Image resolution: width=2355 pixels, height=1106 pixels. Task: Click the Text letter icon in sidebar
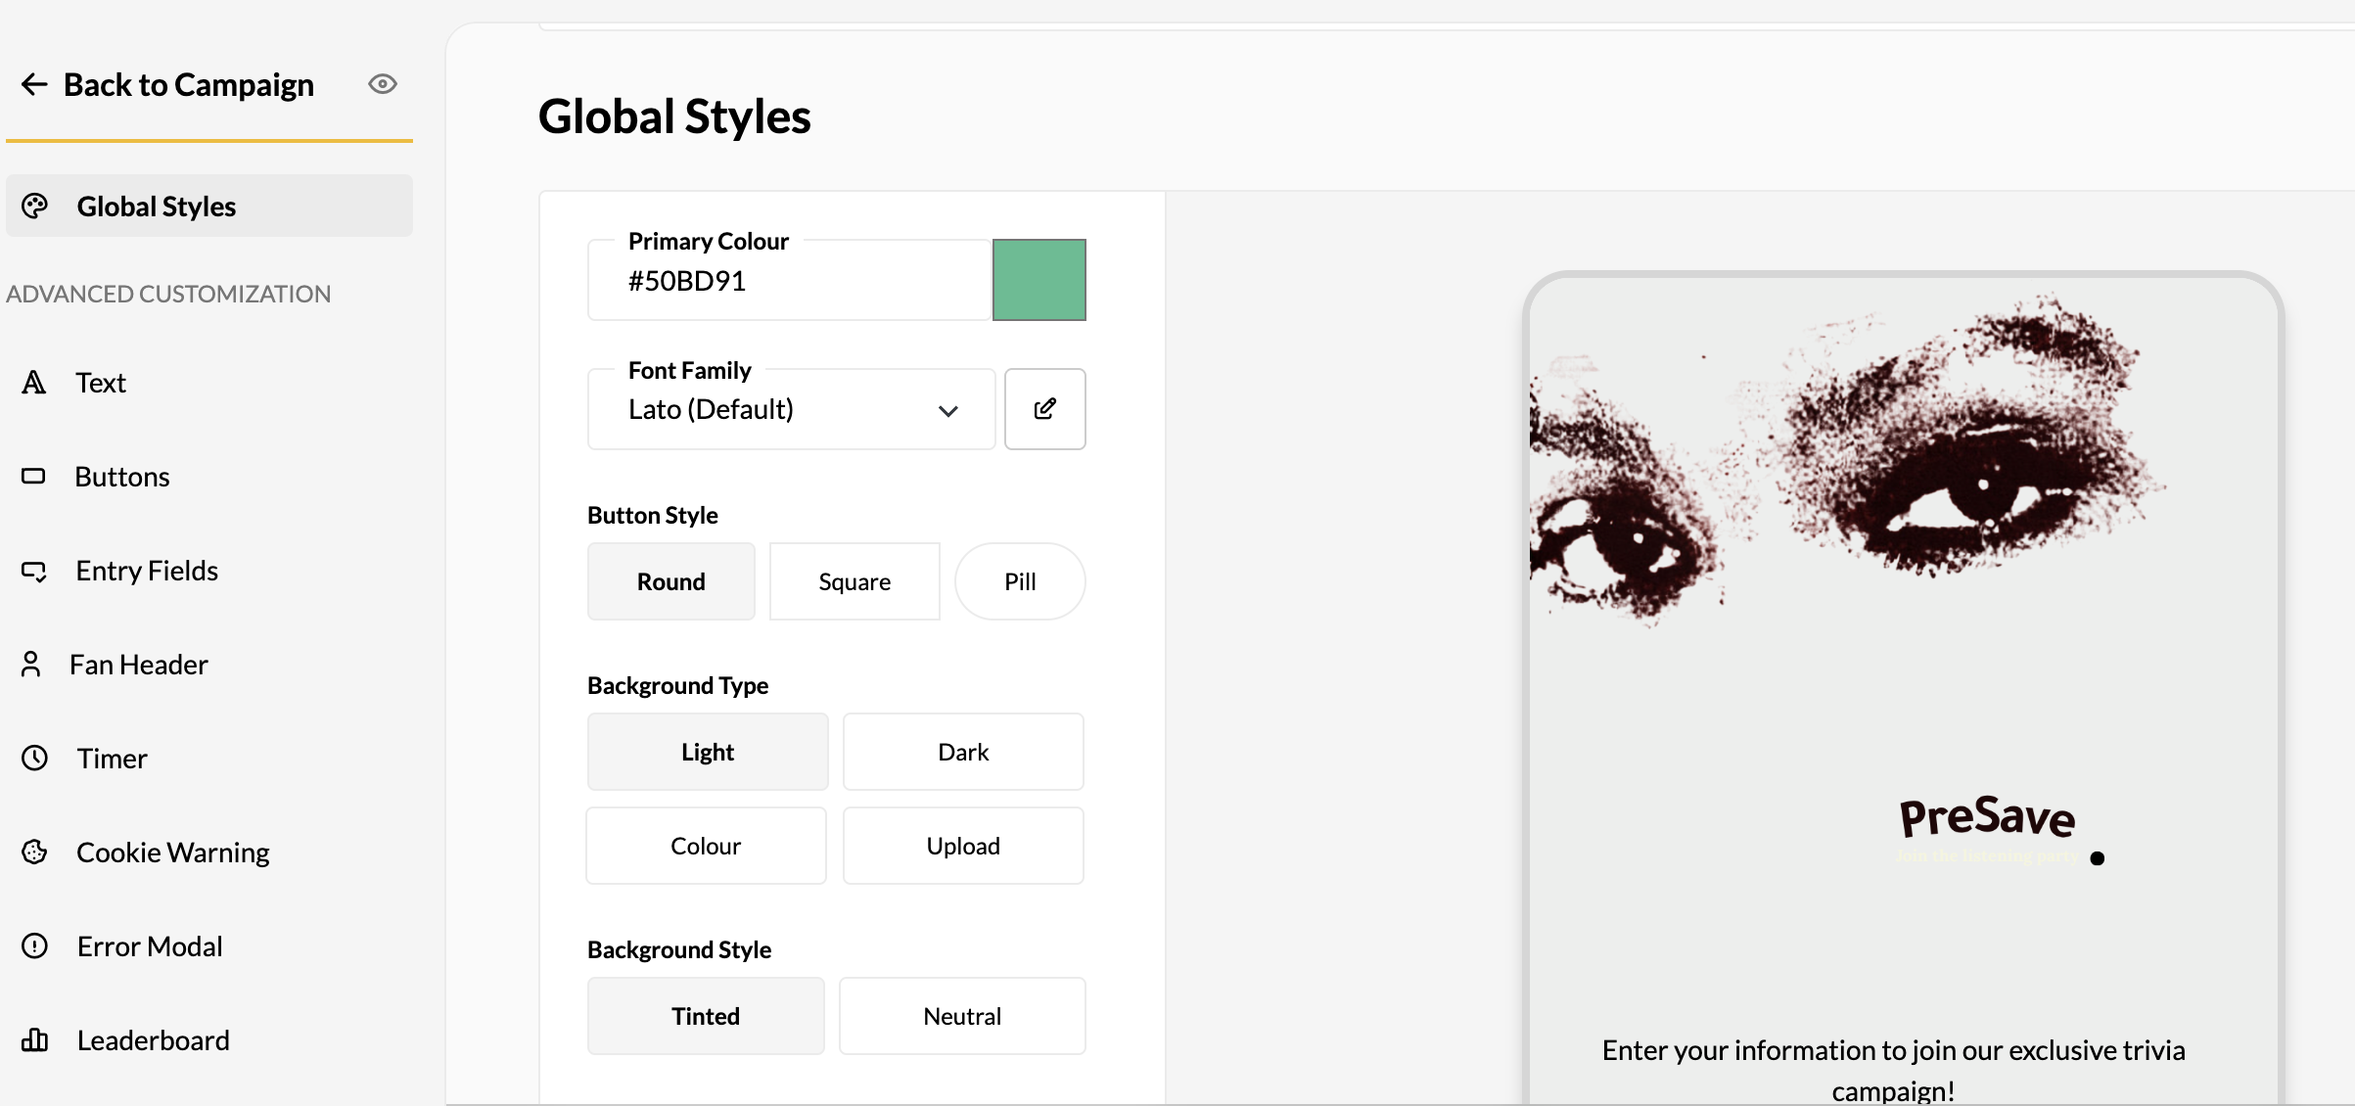(x=34, y=382)
